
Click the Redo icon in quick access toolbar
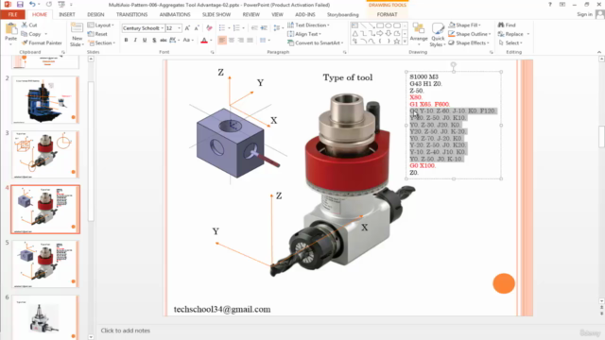(48, 5)
